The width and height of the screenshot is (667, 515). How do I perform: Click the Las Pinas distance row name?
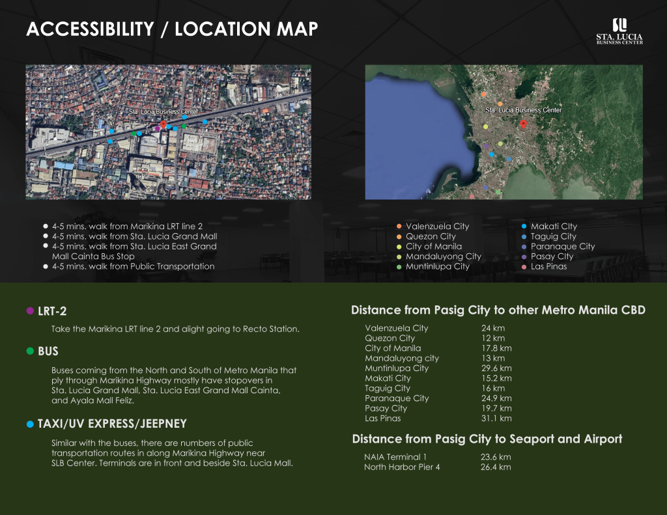pyautogui.click(x=382, y=419)
